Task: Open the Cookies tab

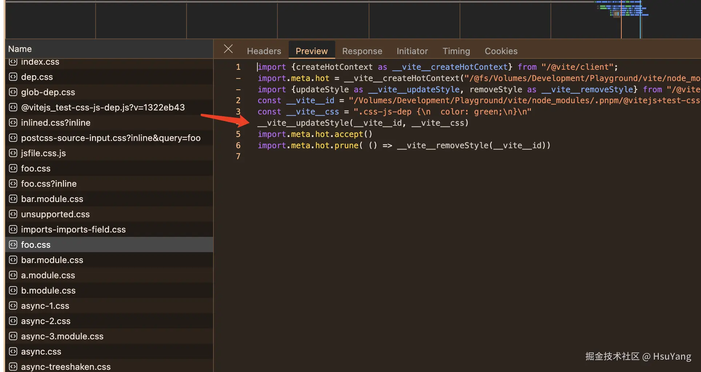Action: [501, 51]
